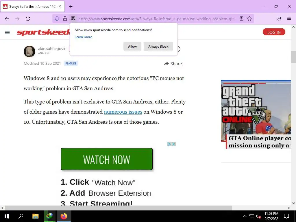This screenshot has width=296, height=222.
Task: Click the Firefox taskbar icon
Action: point(64,216)
